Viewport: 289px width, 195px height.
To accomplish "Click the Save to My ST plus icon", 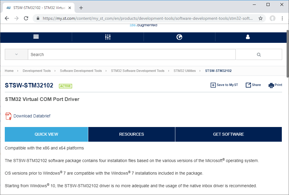I will click(213, 85).
